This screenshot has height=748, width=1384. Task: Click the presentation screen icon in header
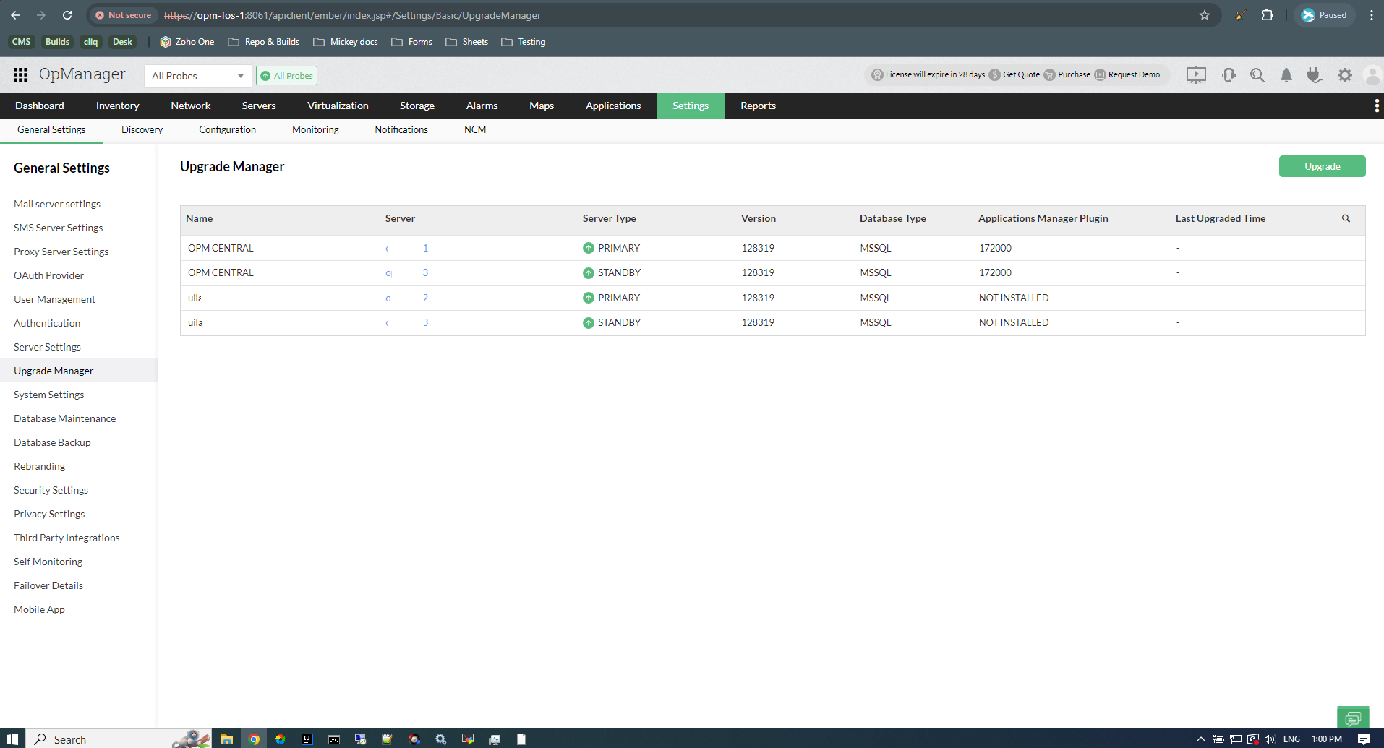1196,74
